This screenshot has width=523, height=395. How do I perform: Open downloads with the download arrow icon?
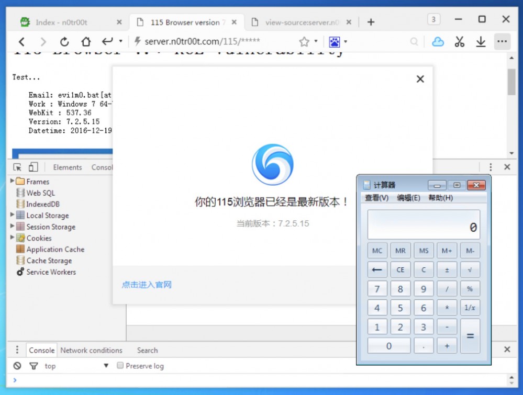pyautogui.click(x=481, y=42)
